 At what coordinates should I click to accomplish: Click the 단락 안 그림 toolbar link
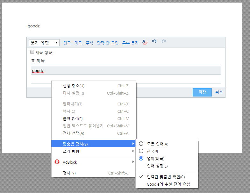108,43
